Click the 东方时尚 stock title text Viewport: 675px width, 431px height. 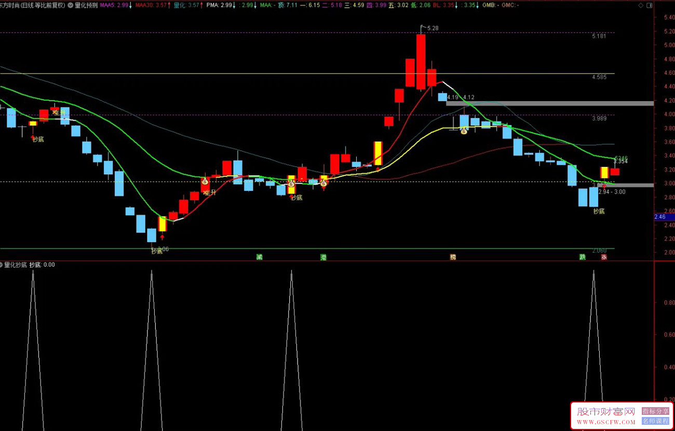(x=10, y=5)
